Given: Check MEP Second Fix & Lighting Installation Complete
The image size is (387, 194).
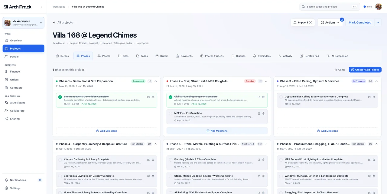Looking at the screenshot, I should pos(281,160).
